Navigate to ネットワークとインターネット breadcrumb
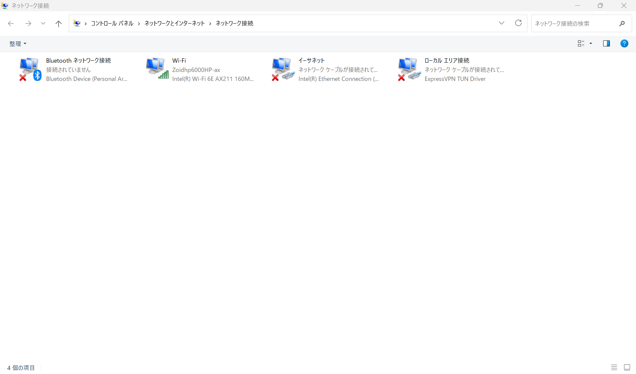This screenshot has height=374, width=636. pos(175,23)
